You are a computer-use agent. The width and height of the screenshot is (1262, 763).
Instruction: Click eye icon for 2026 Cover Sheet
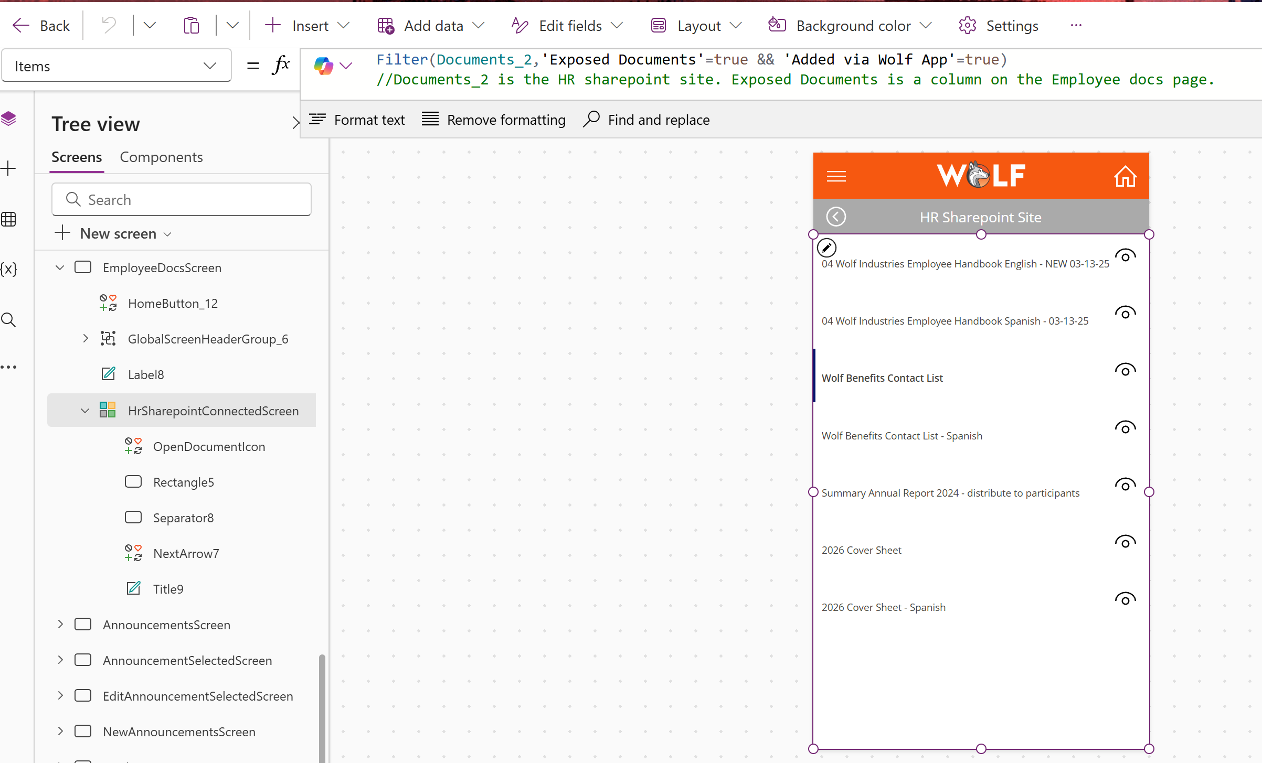[1125, 542]
